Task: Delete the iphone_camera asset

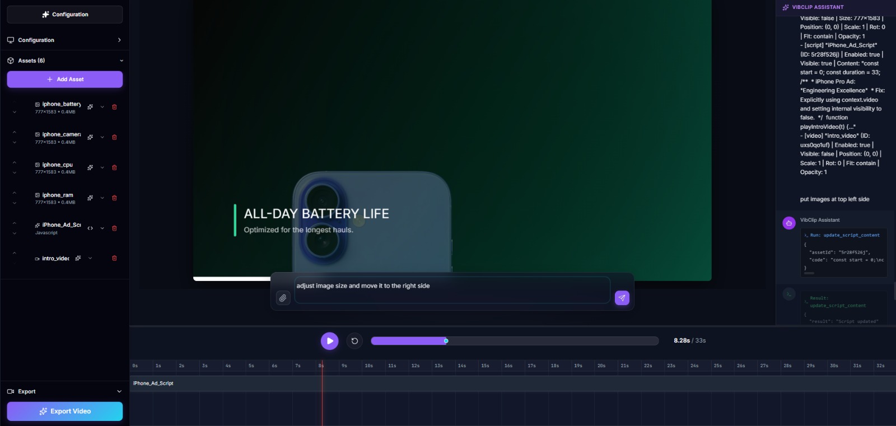Action: click(114, 137)
